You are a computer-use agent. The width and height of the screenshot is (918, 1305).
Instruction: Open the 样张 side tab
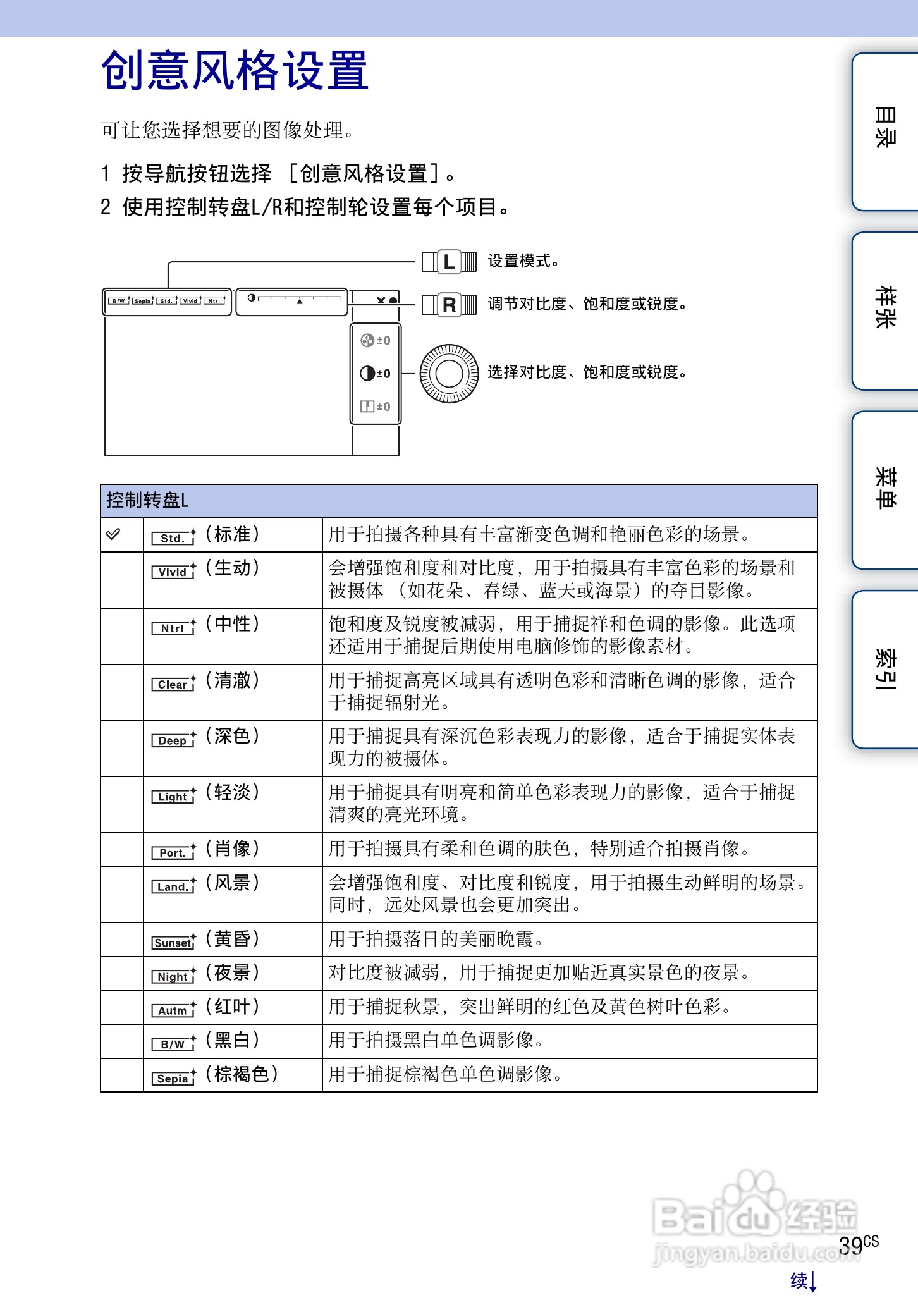click(885, 311)
